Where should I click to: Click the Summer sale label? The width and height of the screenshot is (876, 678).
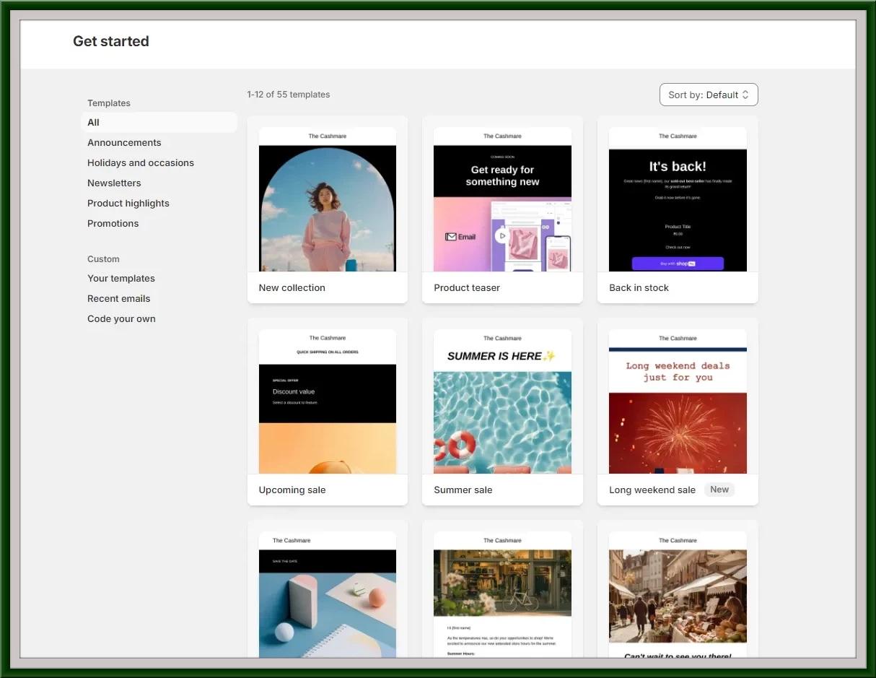pos(463,490)
